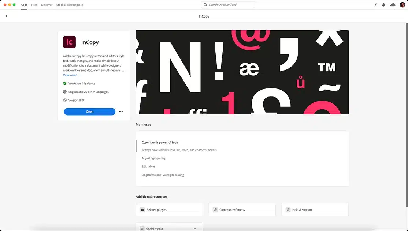The width and height of the screenshot is (408, 231).
Task: Select Copyfit with powerful tools item
Action: [160, 142]
